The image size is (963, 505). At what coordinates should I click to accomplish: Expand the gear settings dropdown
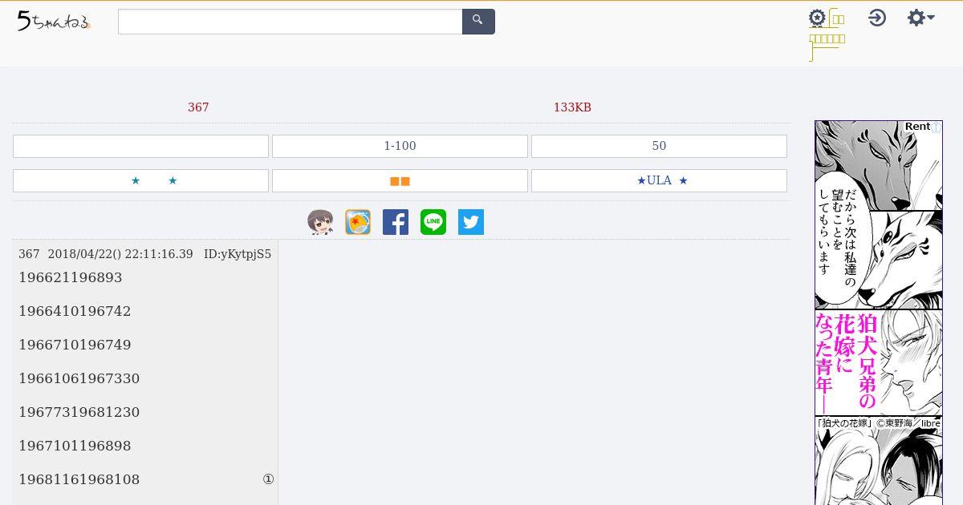click(x=920, y=18)
